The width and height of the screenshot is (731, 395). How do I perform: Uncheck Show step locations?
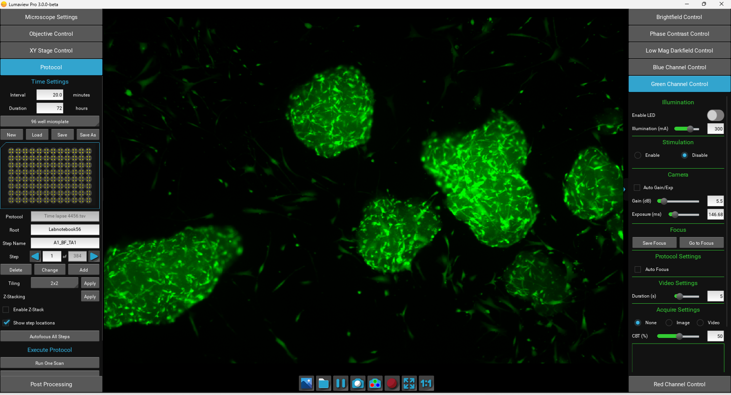[x=6, y=323]
